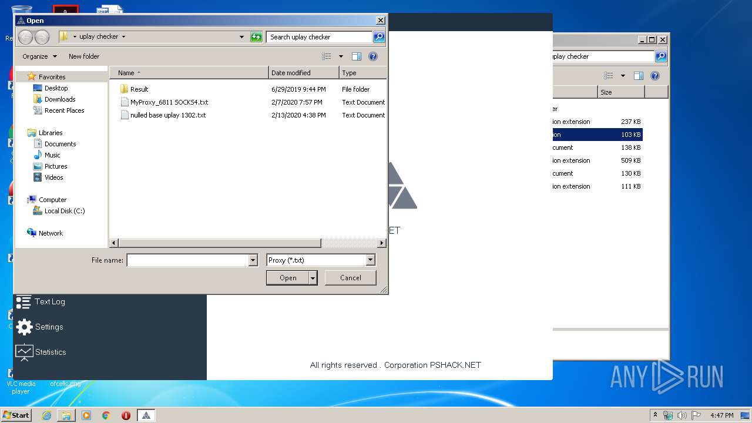Sort by Size column in background Explorer window
This screenshot has height=423, width=752.
pyautogui.click(x=621, y=92)
